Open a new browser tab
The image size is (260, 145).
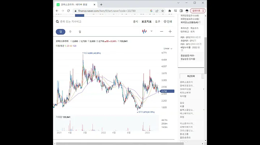pos(101,5)
